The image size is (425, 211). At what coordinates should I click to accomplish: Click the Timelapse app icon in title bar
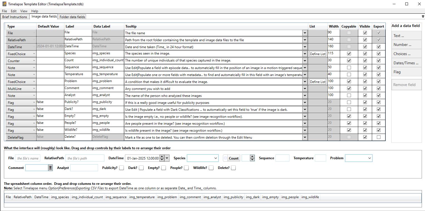click(4, 4)
